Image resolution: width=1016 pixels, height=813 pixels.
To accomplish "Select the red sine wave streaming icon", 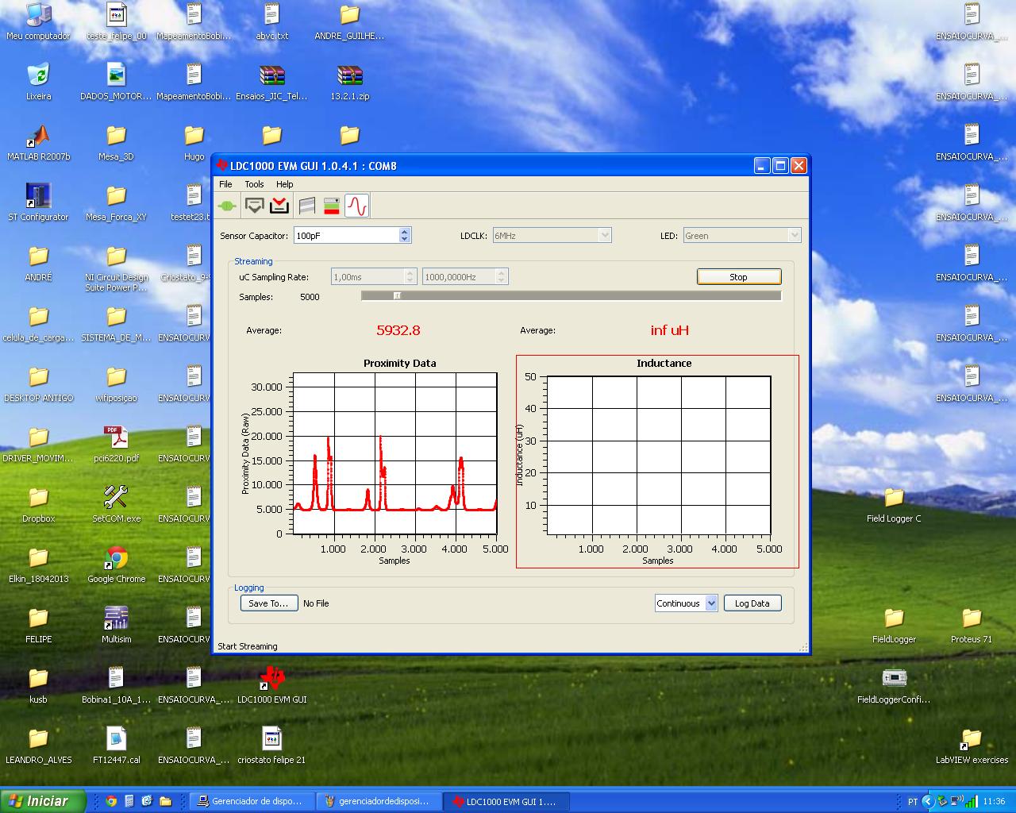I will click(357, 206).
